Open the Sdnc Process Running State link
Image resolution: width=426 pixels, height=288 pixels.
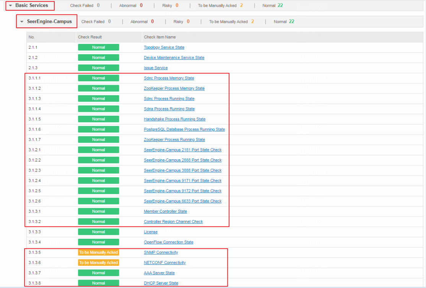(x=169, y=99)
